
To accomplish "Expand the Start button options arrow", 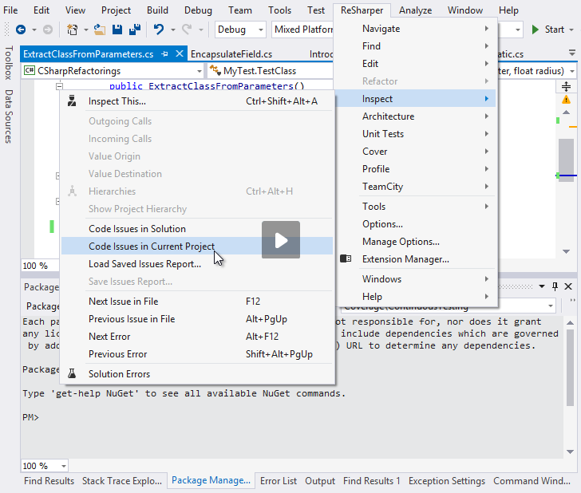I will coord(571,30).
